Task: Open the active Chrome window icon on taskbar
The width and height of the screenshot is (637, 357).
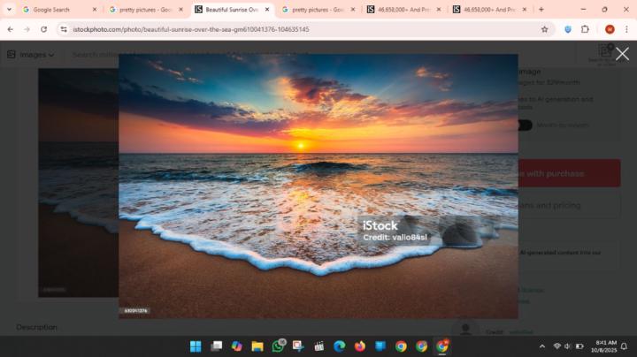Action: [442, 346]
